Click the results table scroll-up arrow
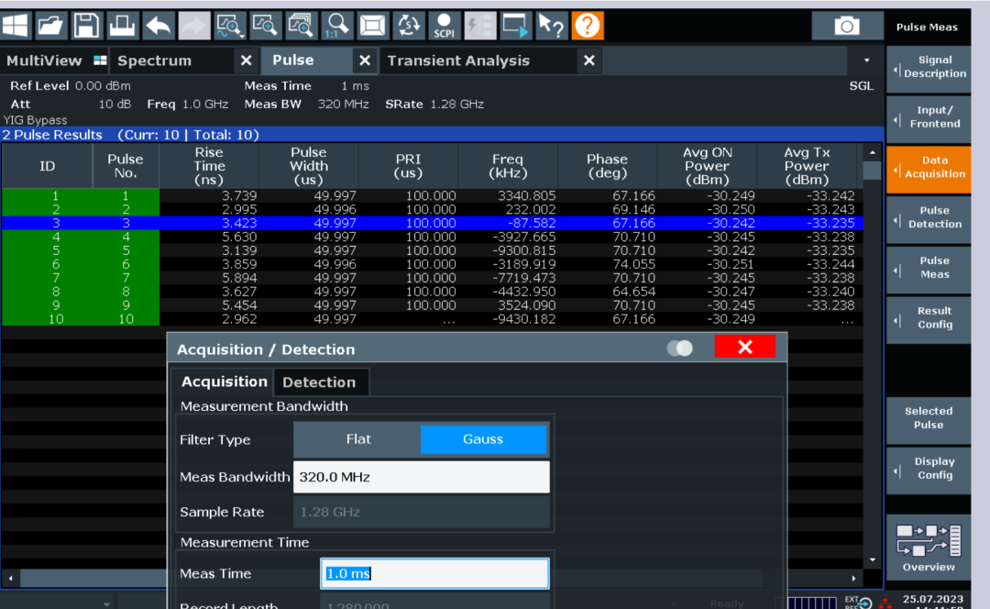The image size is (990, 609). 873,152
